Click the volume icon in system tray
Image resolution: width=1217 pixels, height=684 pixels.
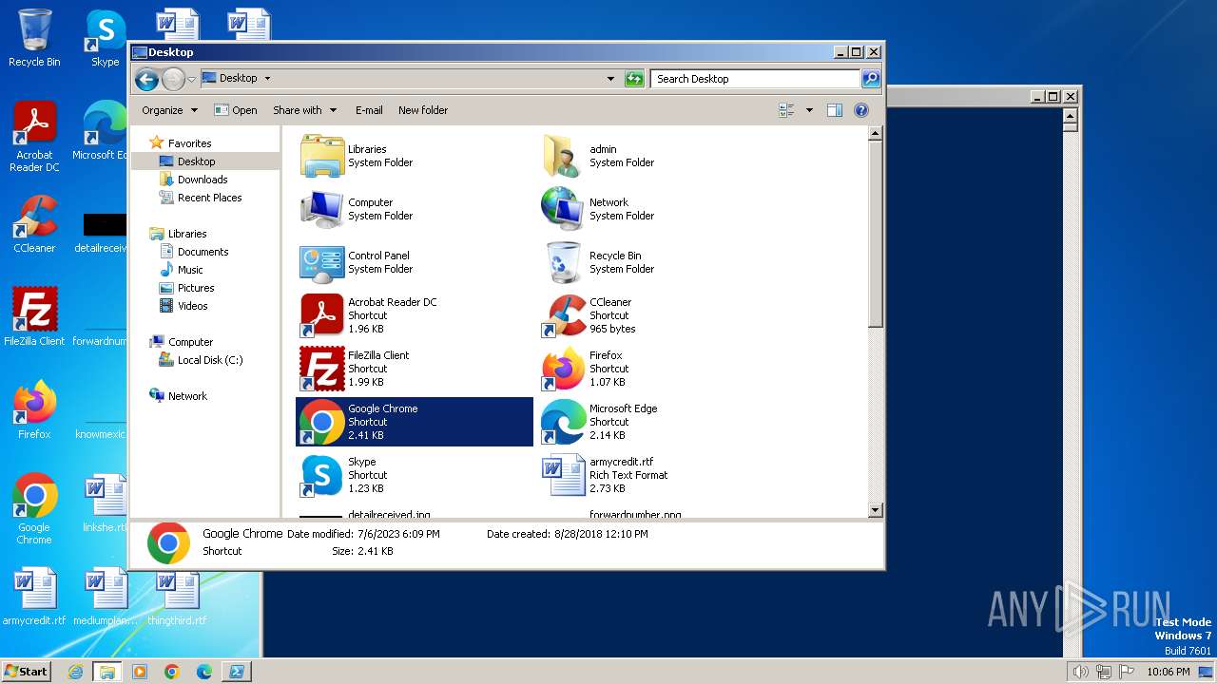coord(1080,672)
